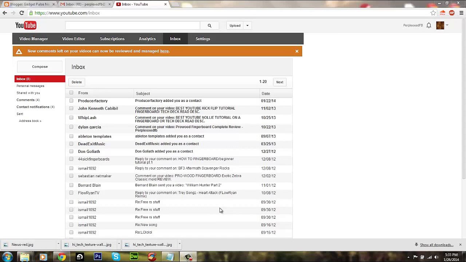Click the Action Center flag icon
Viewport: 466px width, 262px height.
415,257
